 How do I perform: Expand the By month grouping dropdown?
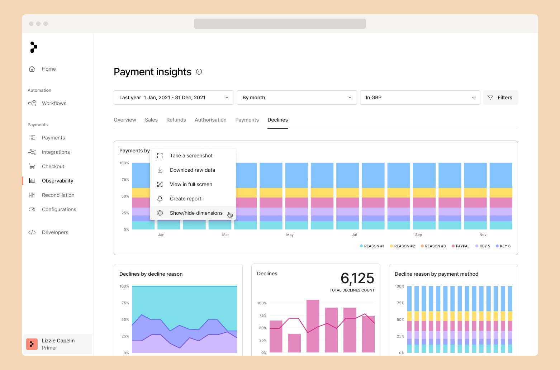pyautogui.click(x=296, y=98)
